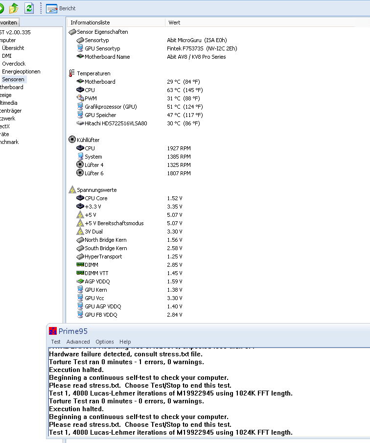Viewport: 370px width, 443px height.
Task: Click the Kühllüfter fan icon
Action: (72, 140)
